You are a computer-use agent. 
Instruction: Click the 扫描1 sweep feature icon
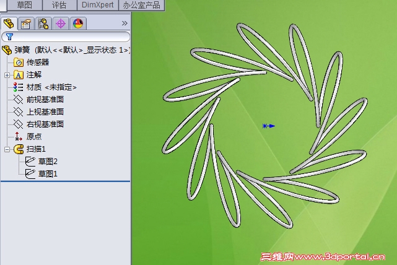(19, 149)
